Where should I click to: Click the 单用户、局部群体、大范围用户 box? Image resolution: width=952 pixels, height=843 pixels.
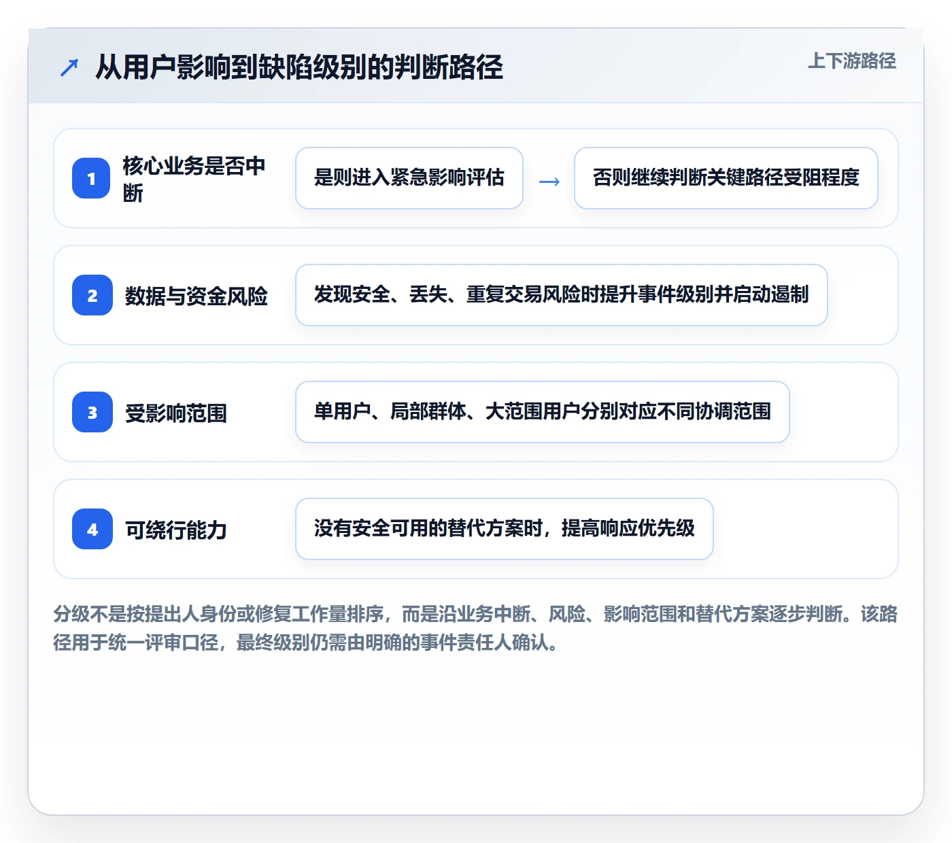coord(543,412)
